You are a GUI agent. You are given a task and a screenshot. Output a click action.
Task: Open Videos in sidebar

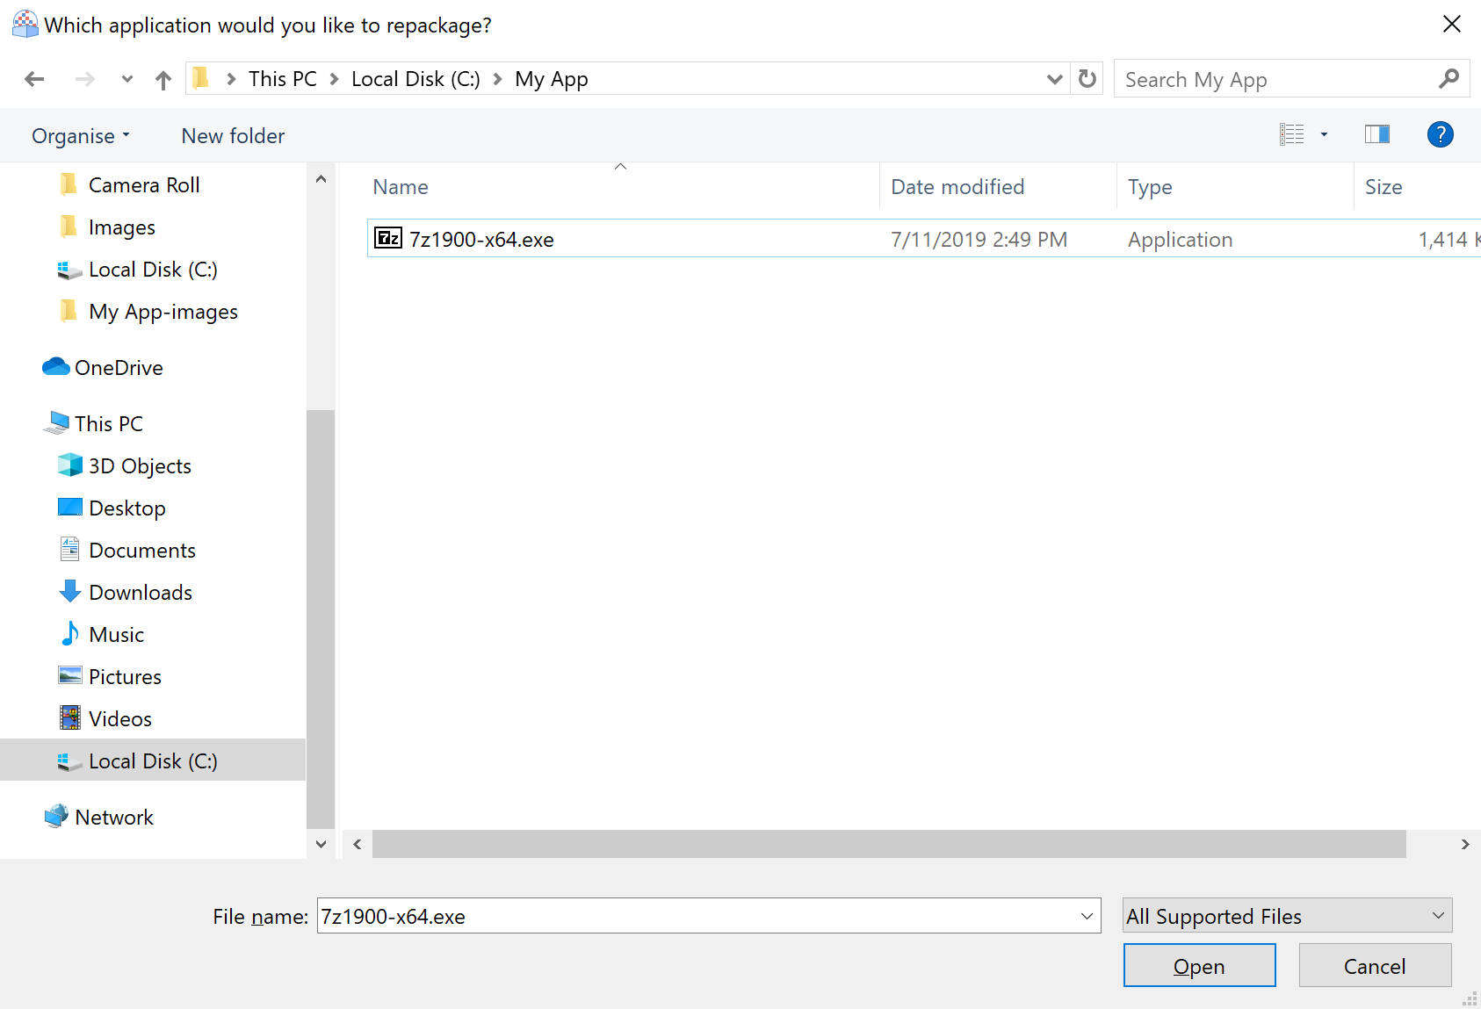(x=120, y=719)
